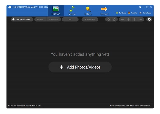Click the GiliSoft app logo icon
The width and height of the screenshot is (160, 114).
pos(10,7)
